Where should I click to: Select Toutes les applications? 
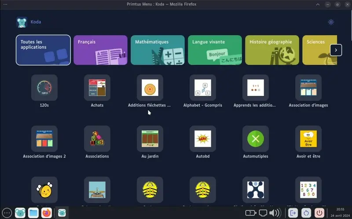point(43,50)
